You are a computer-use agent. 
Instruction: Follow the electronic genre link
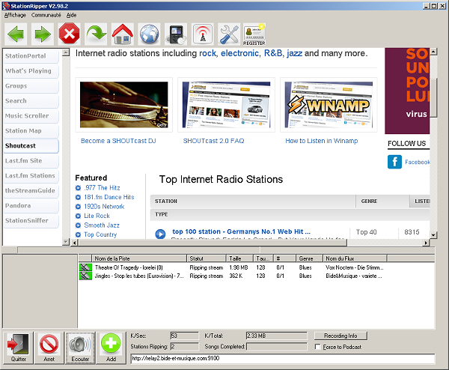[x=240, y=53]
